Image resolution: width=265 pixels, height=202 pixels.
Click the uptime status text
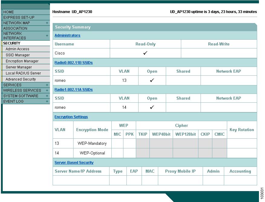(x=214, y=12)
